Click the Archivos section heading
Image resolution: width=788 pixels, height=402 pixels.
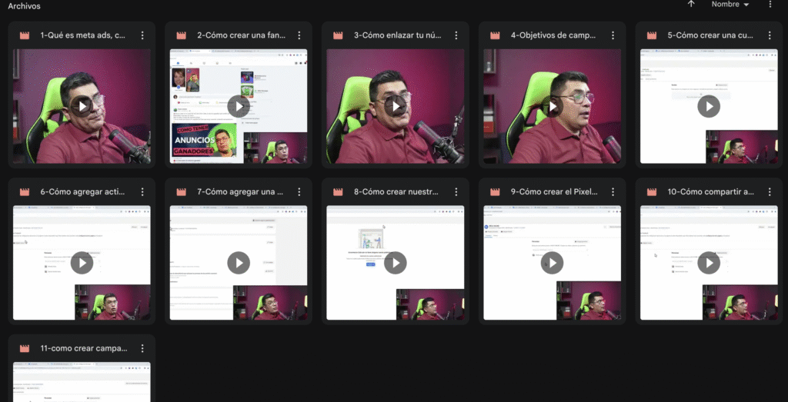25,6
